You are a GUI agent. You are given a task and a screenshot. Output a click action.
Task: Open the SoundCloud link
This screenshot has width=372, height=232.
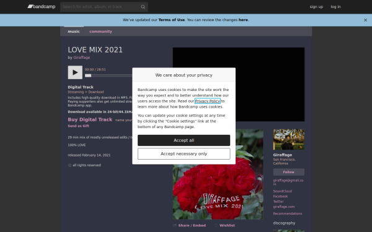pyautogui.click(x=283, y=191)
